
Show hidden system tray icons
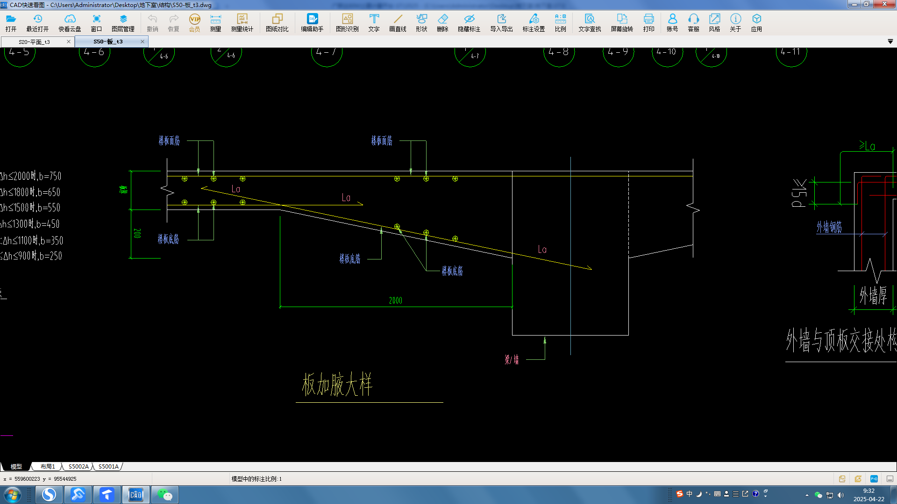point(807,495)
